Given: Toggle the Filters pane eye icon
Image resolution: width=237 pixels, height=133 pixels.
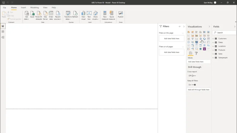Looking at the screenshot, I should (x=180, y=26).
